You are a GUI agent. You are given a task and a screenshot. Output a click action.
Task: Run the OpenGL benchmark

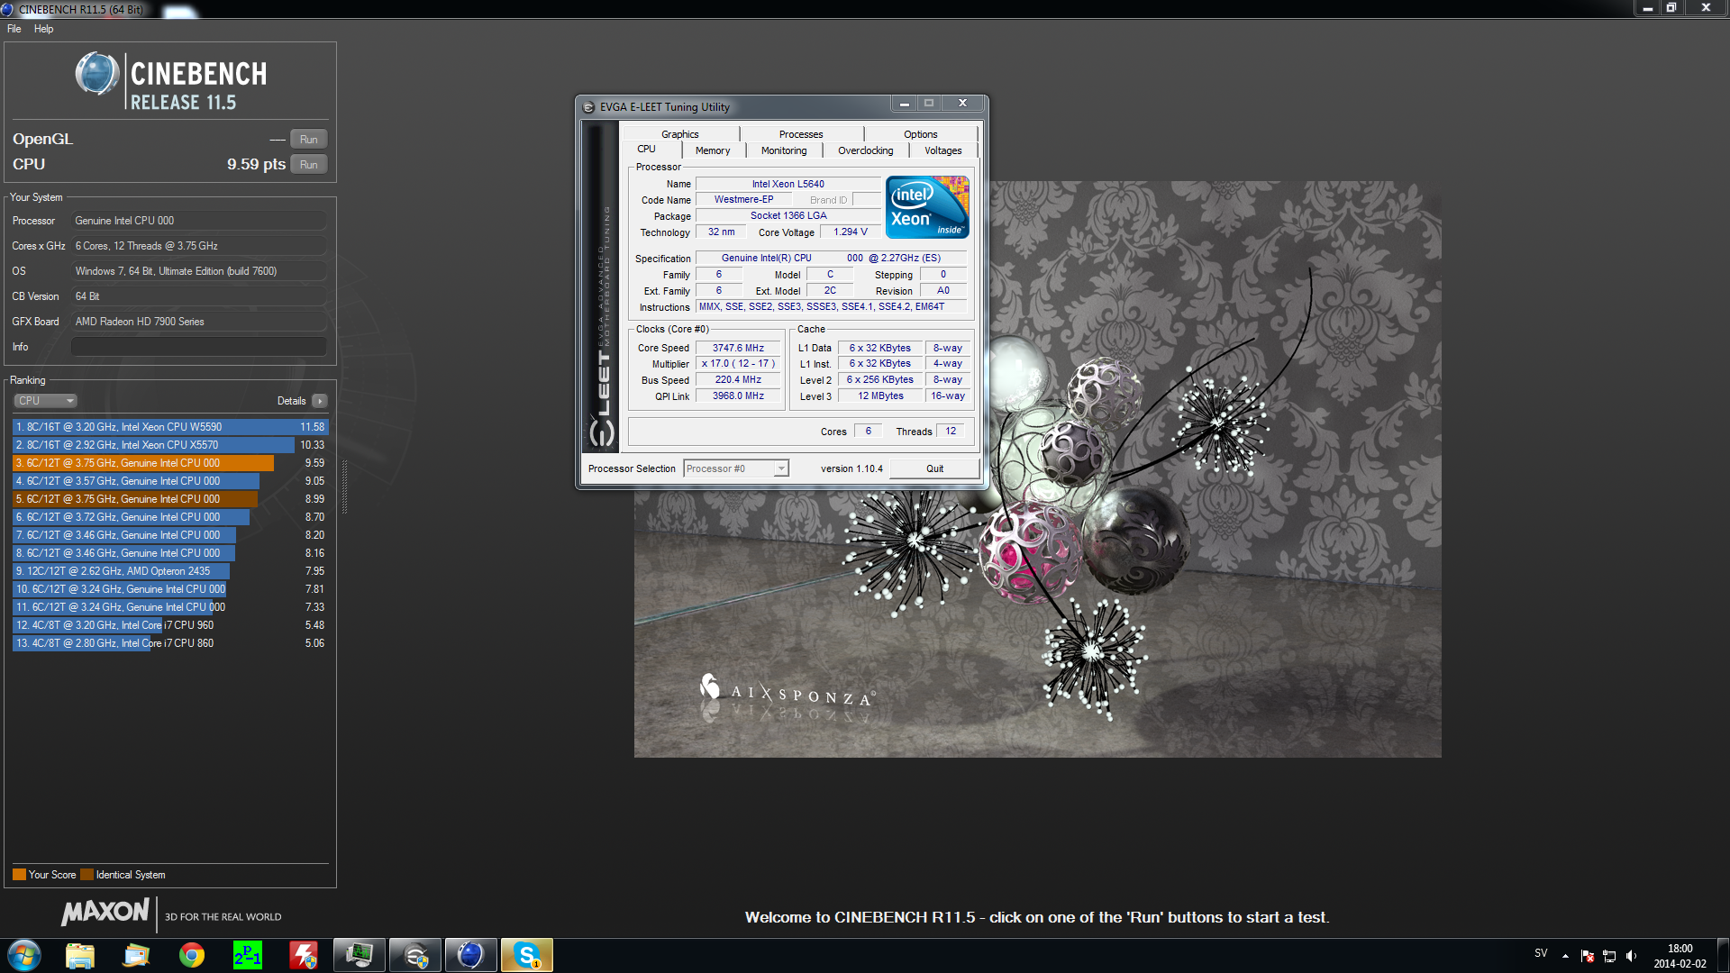coord(308,140)
